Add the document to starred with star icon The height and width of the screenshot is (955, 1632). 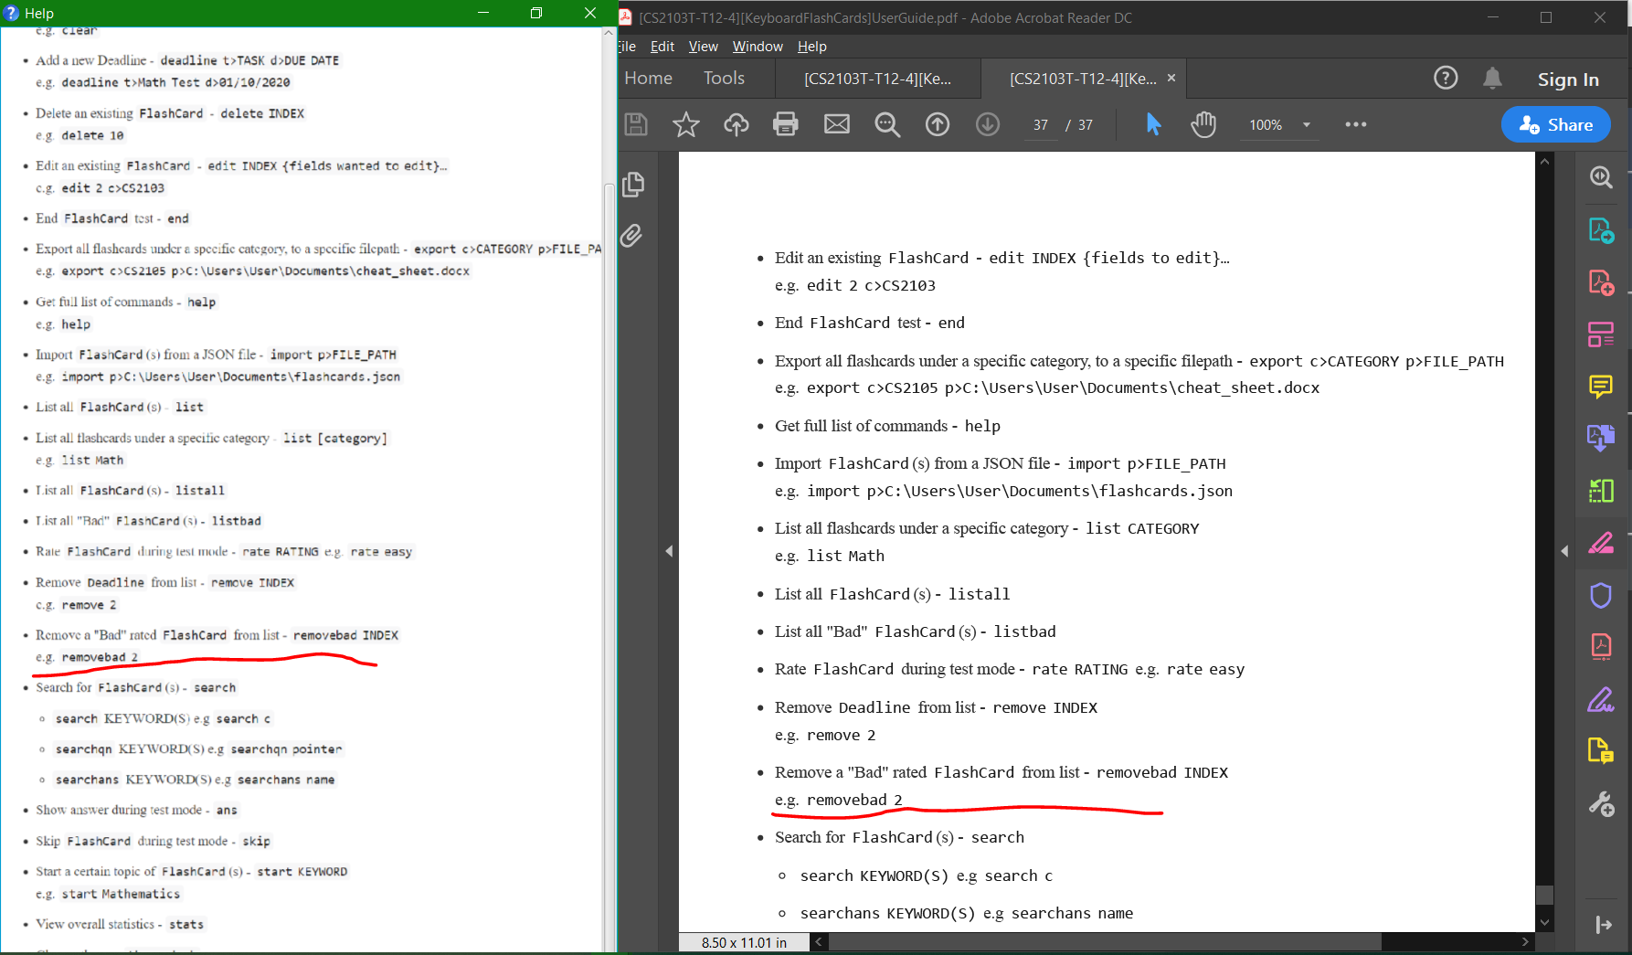685,124
